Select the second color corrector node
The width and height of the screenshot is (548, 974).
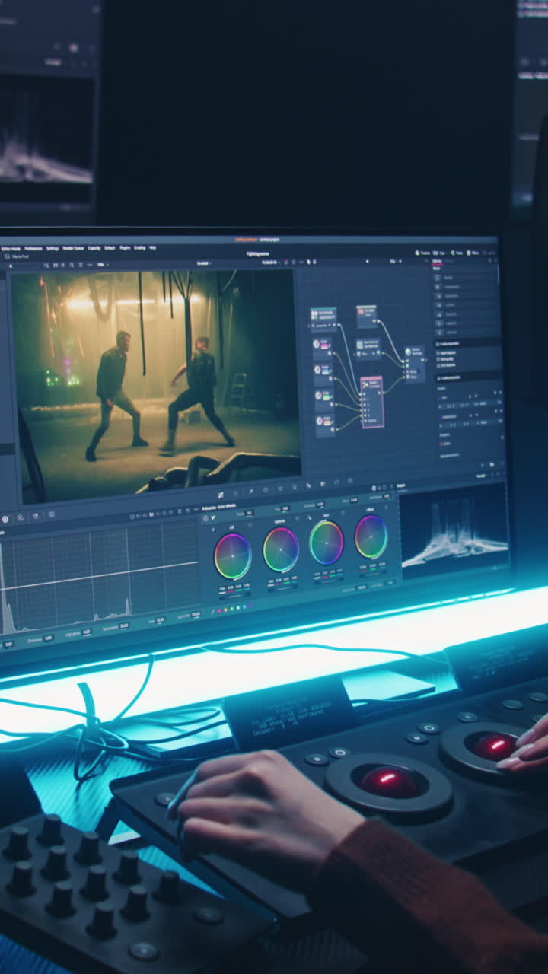coord(323,374)
